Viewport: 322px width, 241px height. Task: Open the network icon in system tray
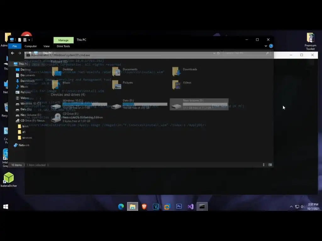(x=297, y=206)
